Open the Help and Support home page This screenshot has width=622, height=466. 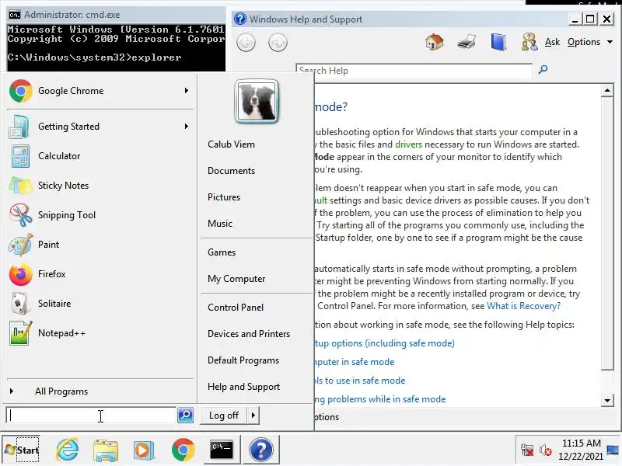point(435,42)
